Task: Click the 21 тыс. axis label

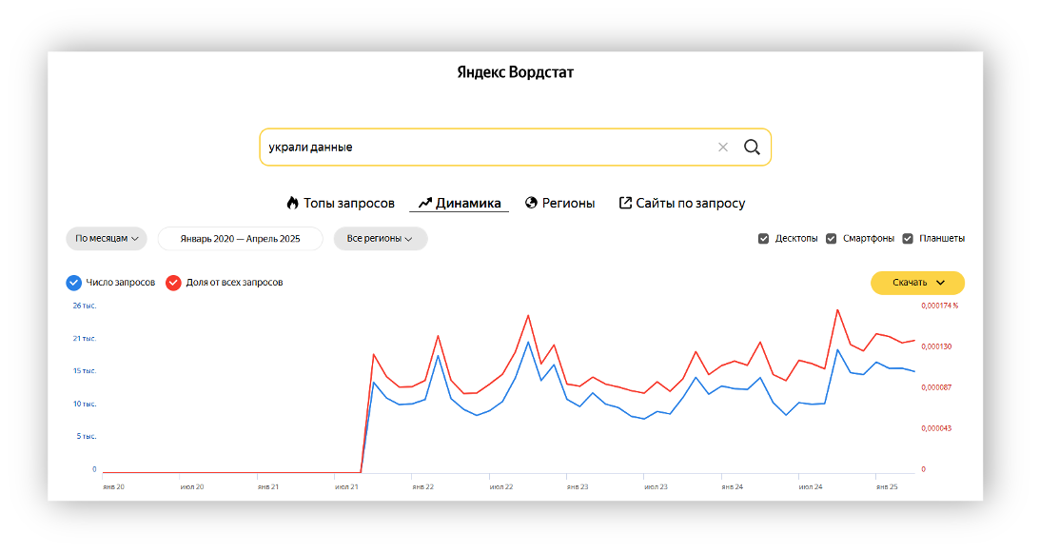Action: click(85, 338)
